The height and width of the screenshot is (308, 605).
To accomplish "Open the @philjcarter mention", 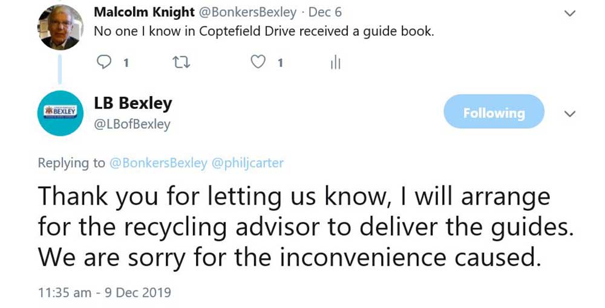I will (247, 163).
